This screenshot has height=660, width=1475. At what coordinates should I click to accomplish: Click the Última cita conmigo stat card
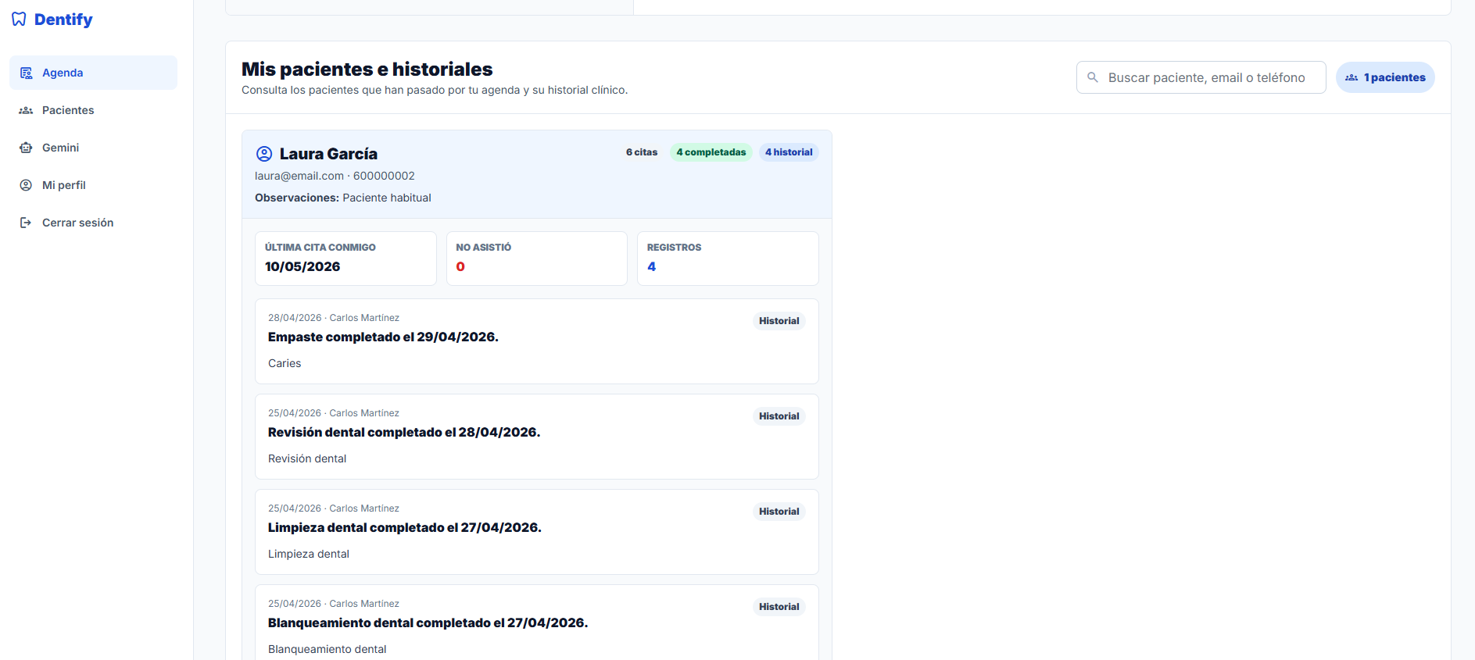tap(345, 259)
